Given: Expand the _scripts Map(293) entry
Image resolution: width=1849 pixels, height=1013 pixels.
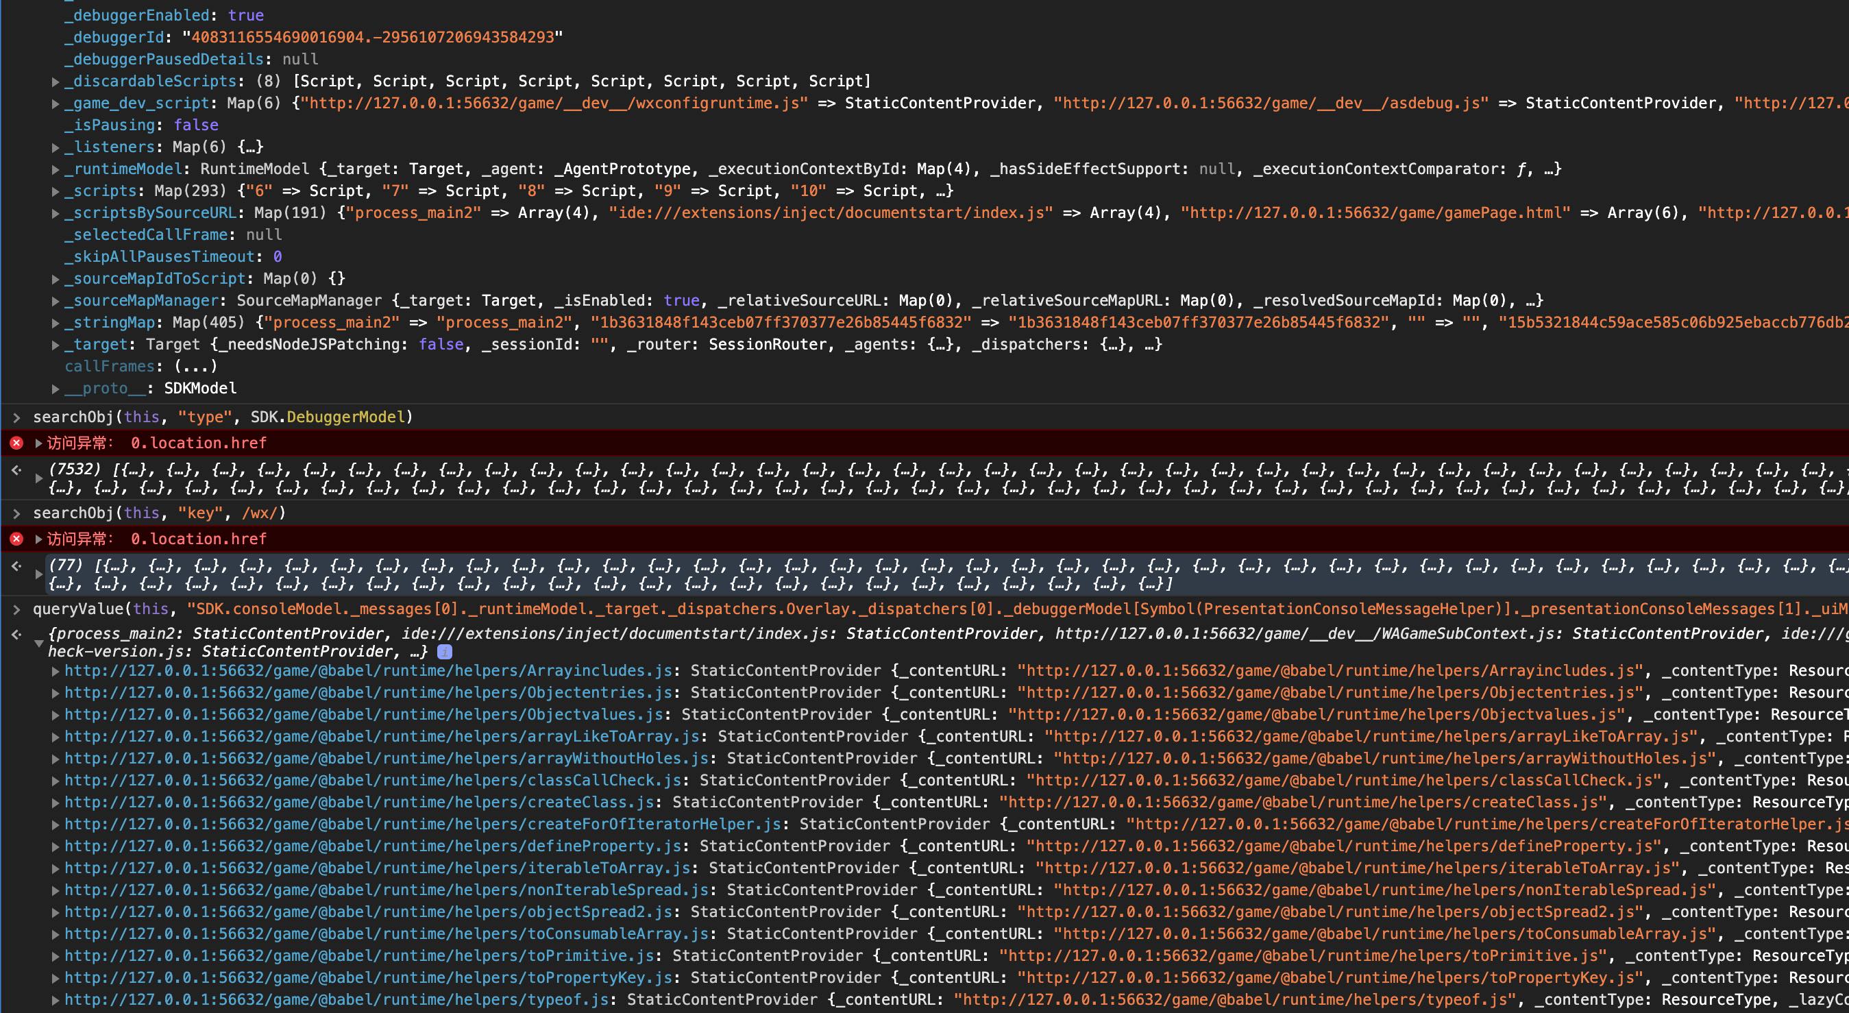Looking at the screenshot, I should (x=56, y=192).
